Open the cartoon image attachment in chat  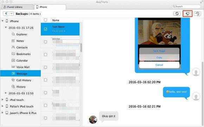click(x=159, y=43)
